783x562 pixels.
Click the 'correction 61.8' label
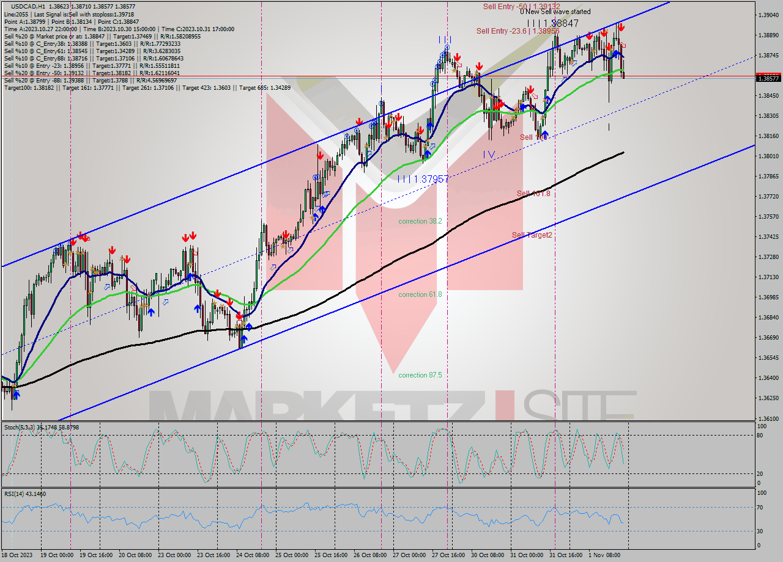point(420,294)
